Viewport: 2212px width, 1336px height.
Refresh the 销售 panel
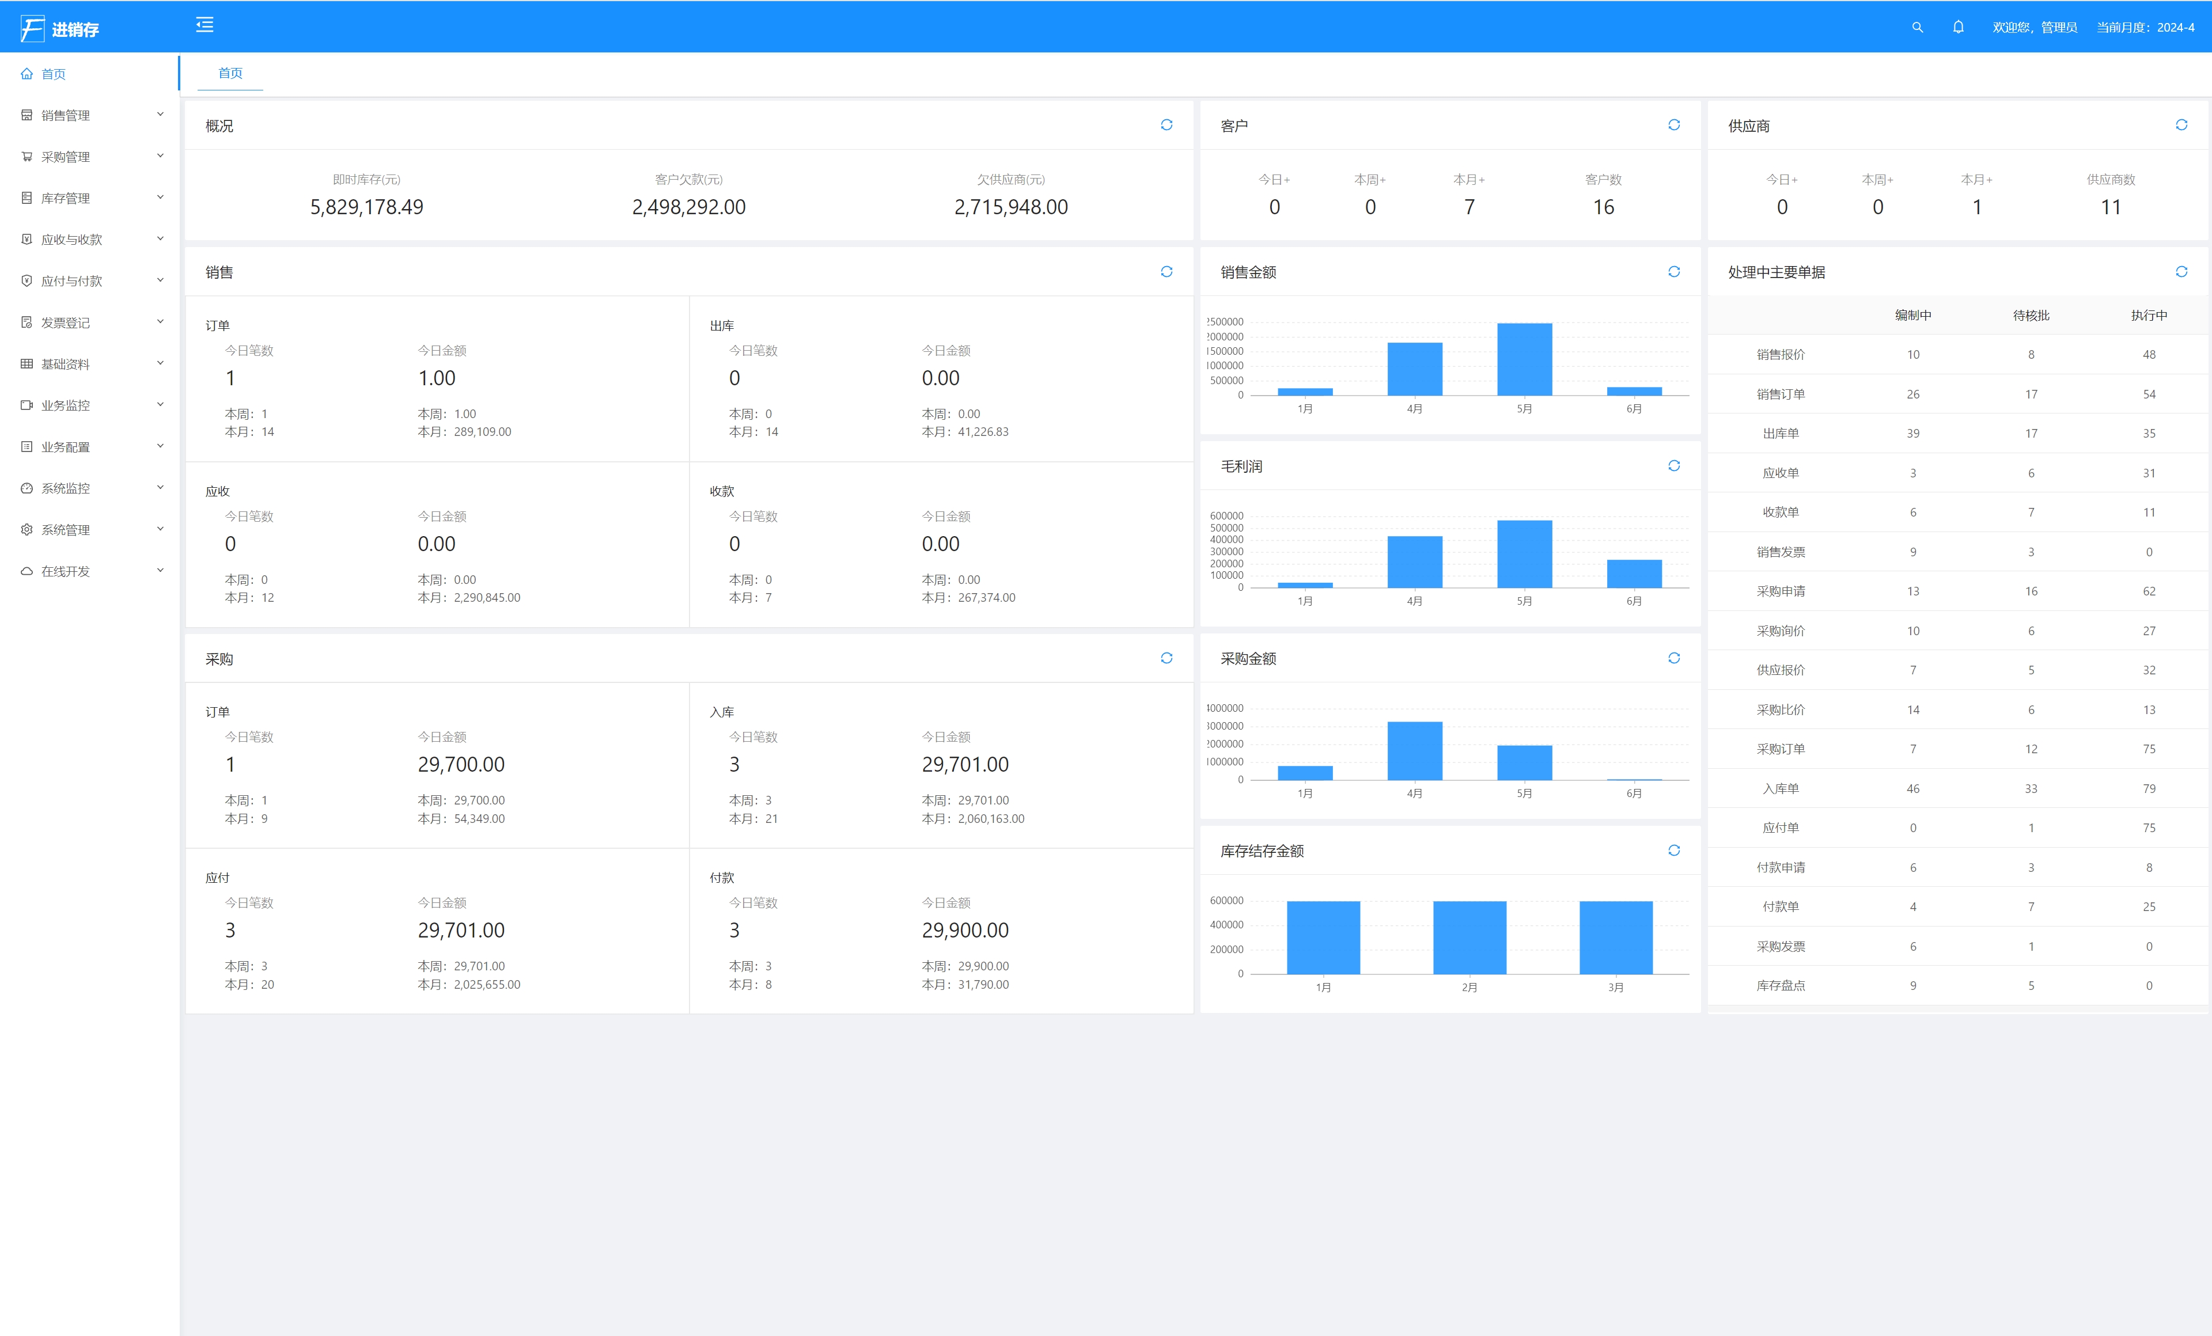pyautogui.click(x=1166, y=271)
